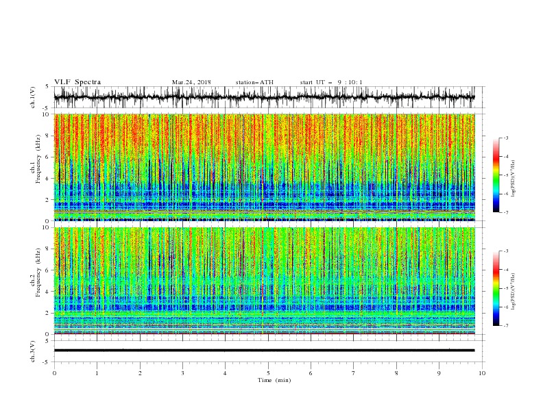This screenshot has width=543, height=419.
Task: Click time axis tick label "9"
Action: pos(439,373)
